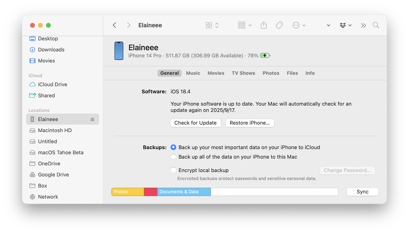The height and width of the screenshot is (233, 409).
Task: Click the Desktop sidebar icon
Action: coord(32,39)
